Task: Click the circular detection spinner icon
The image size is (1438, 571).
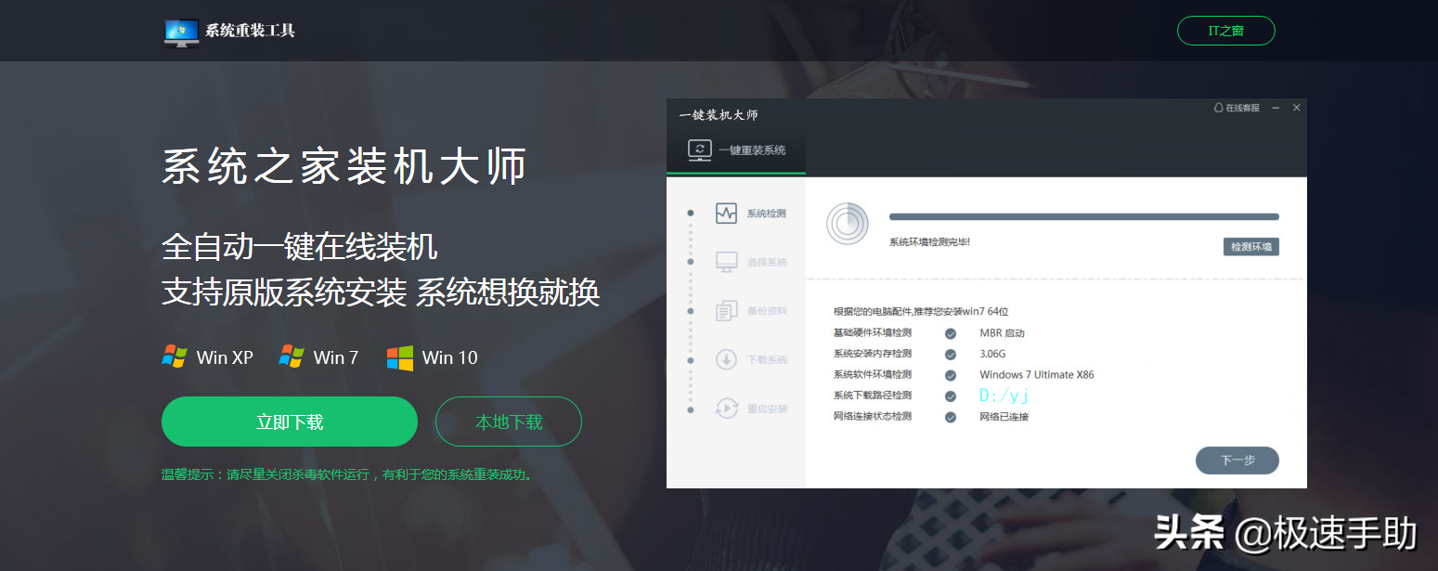Action: pos(846,223)
